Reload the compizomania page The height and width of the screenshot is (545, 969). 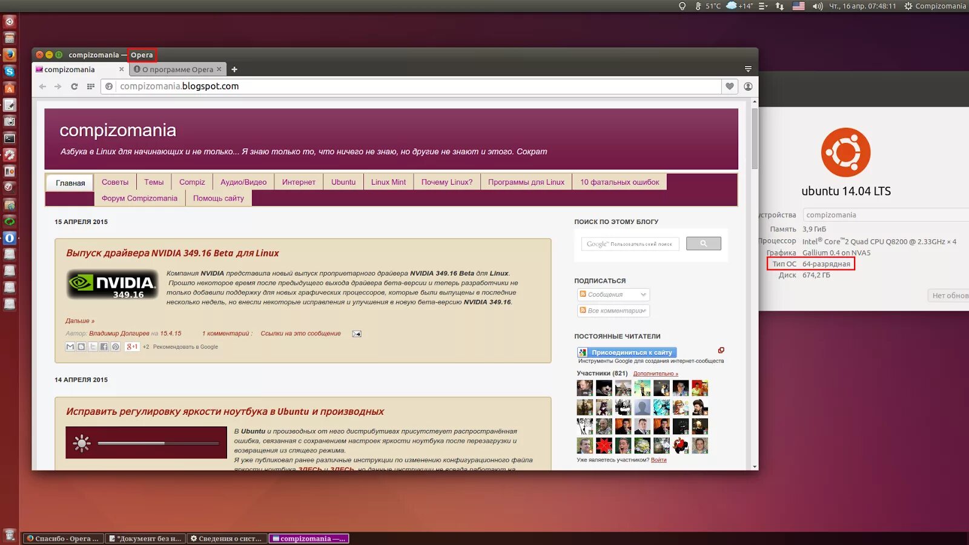(74, 87)
